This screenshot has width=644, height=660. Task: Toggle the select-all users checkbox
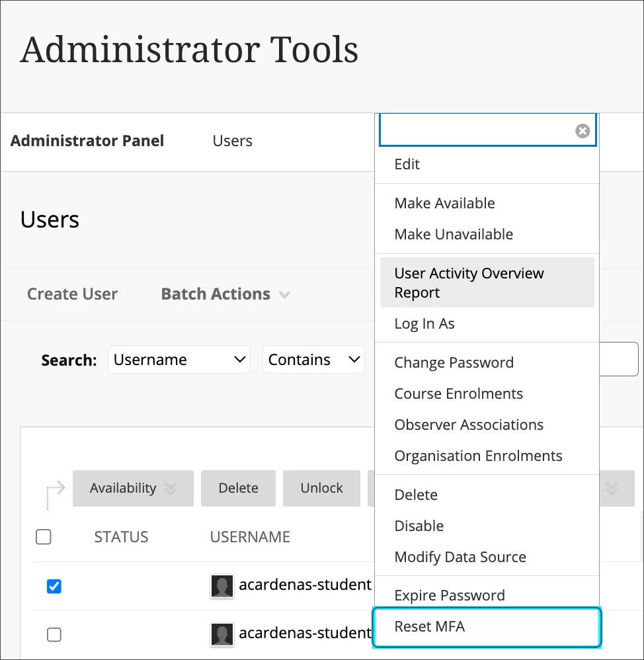point(44,537)
